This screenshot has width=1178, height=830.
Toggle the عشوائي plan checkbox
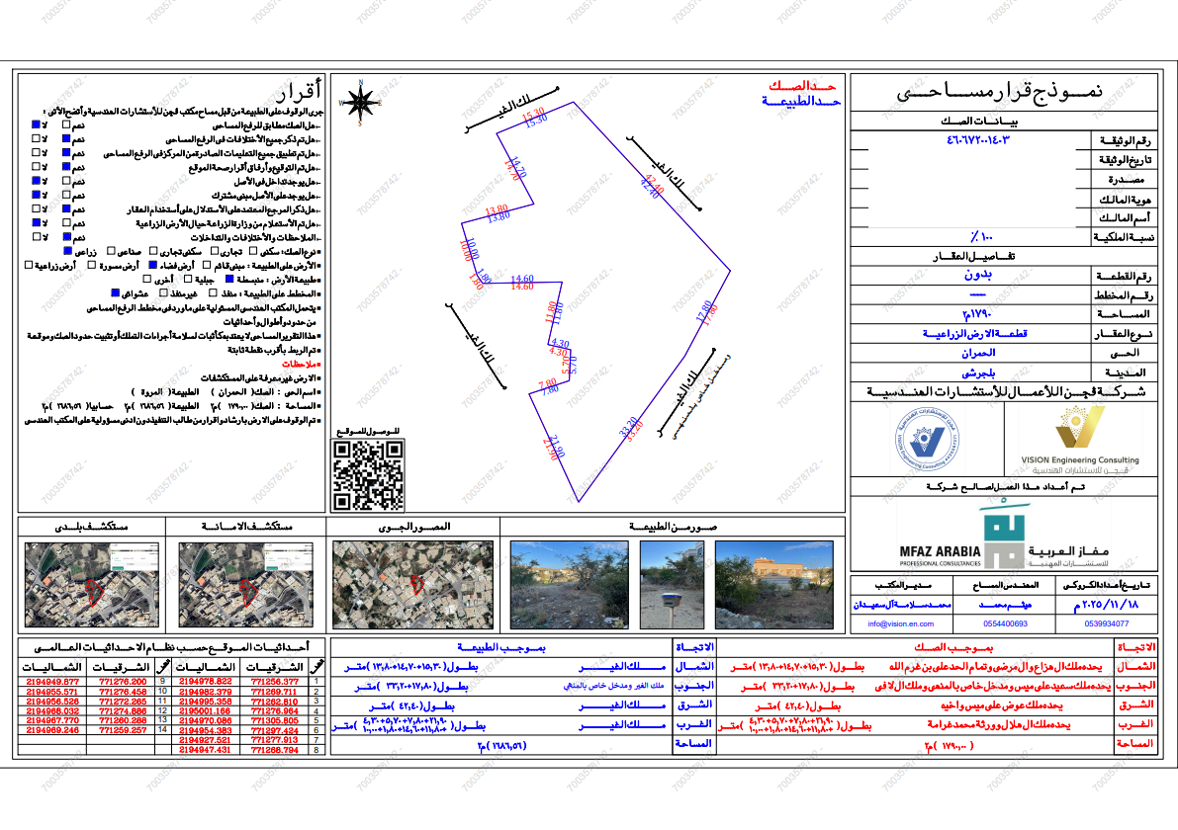coord(115,293)
